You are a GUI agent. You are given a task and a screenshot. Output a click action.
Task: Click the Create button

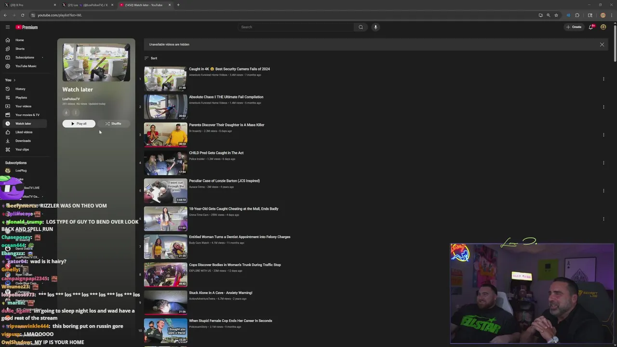[574, 27]
